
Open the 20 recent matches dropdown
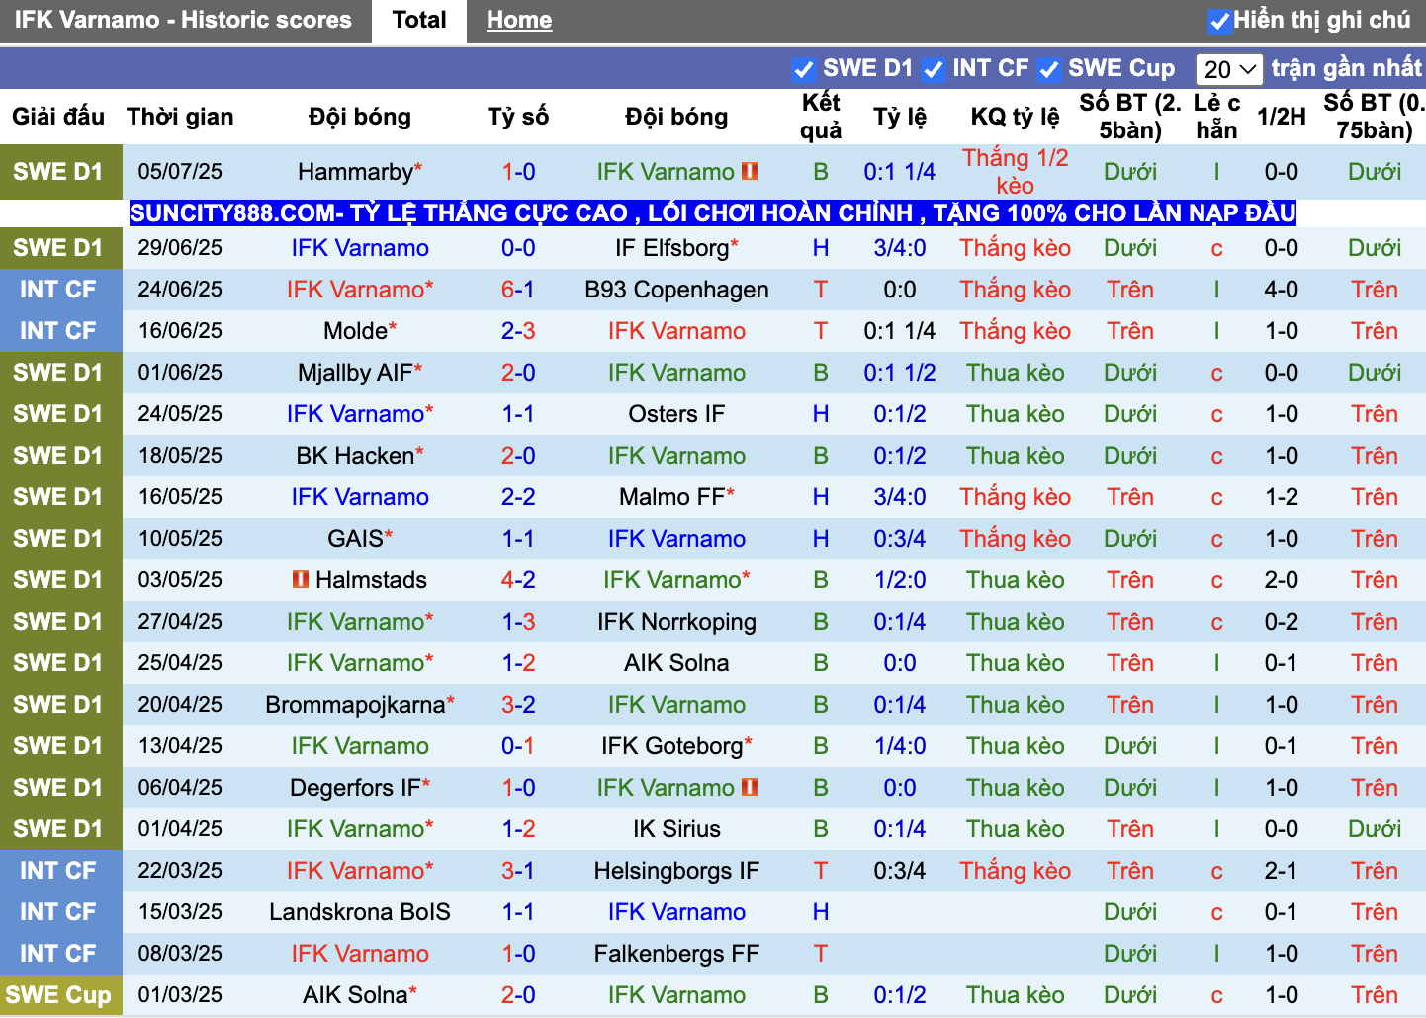tap(1229, 69)
